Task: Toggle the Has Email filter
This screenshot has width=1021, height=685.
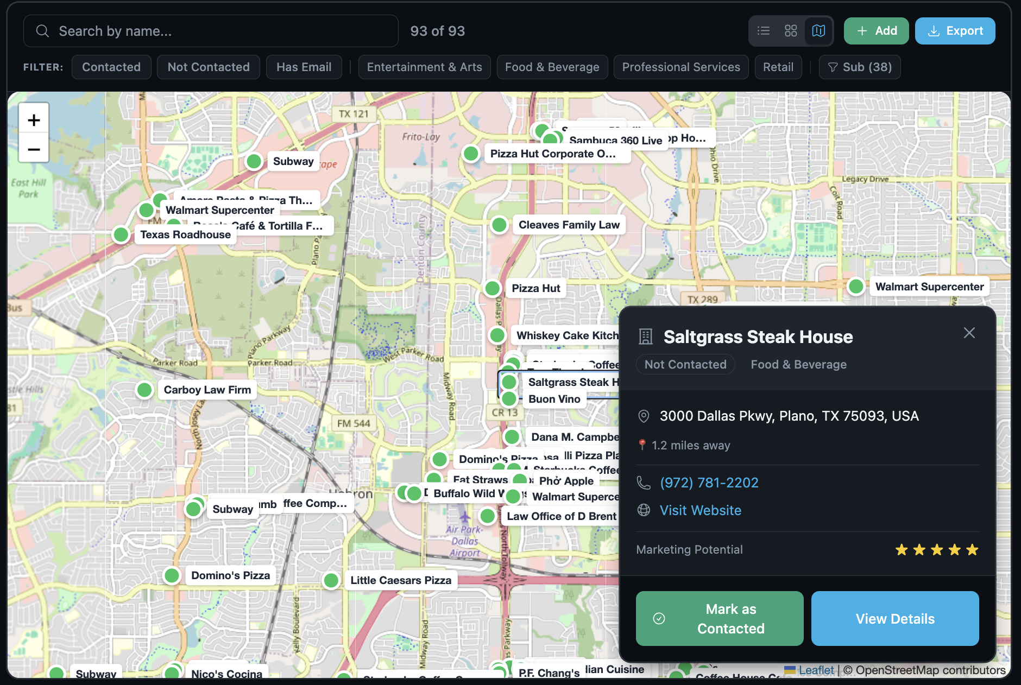Action: (304, 67)
